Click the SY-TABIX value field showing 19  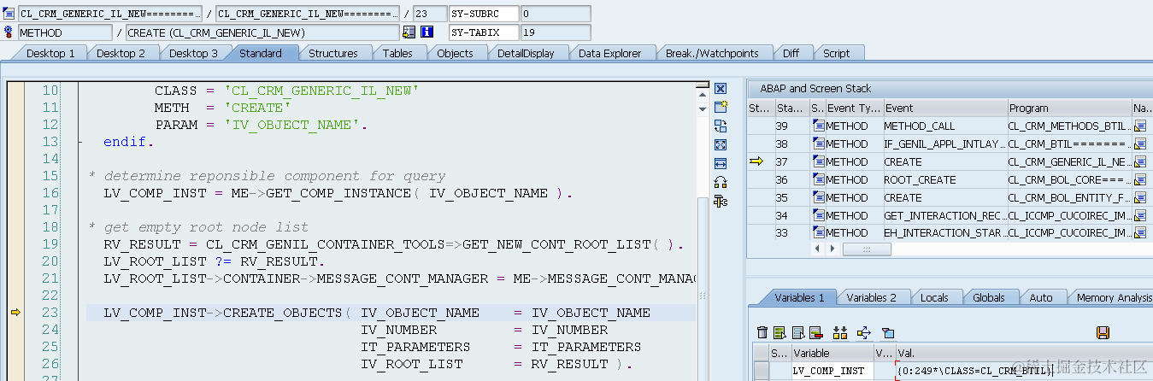[556, 32]
